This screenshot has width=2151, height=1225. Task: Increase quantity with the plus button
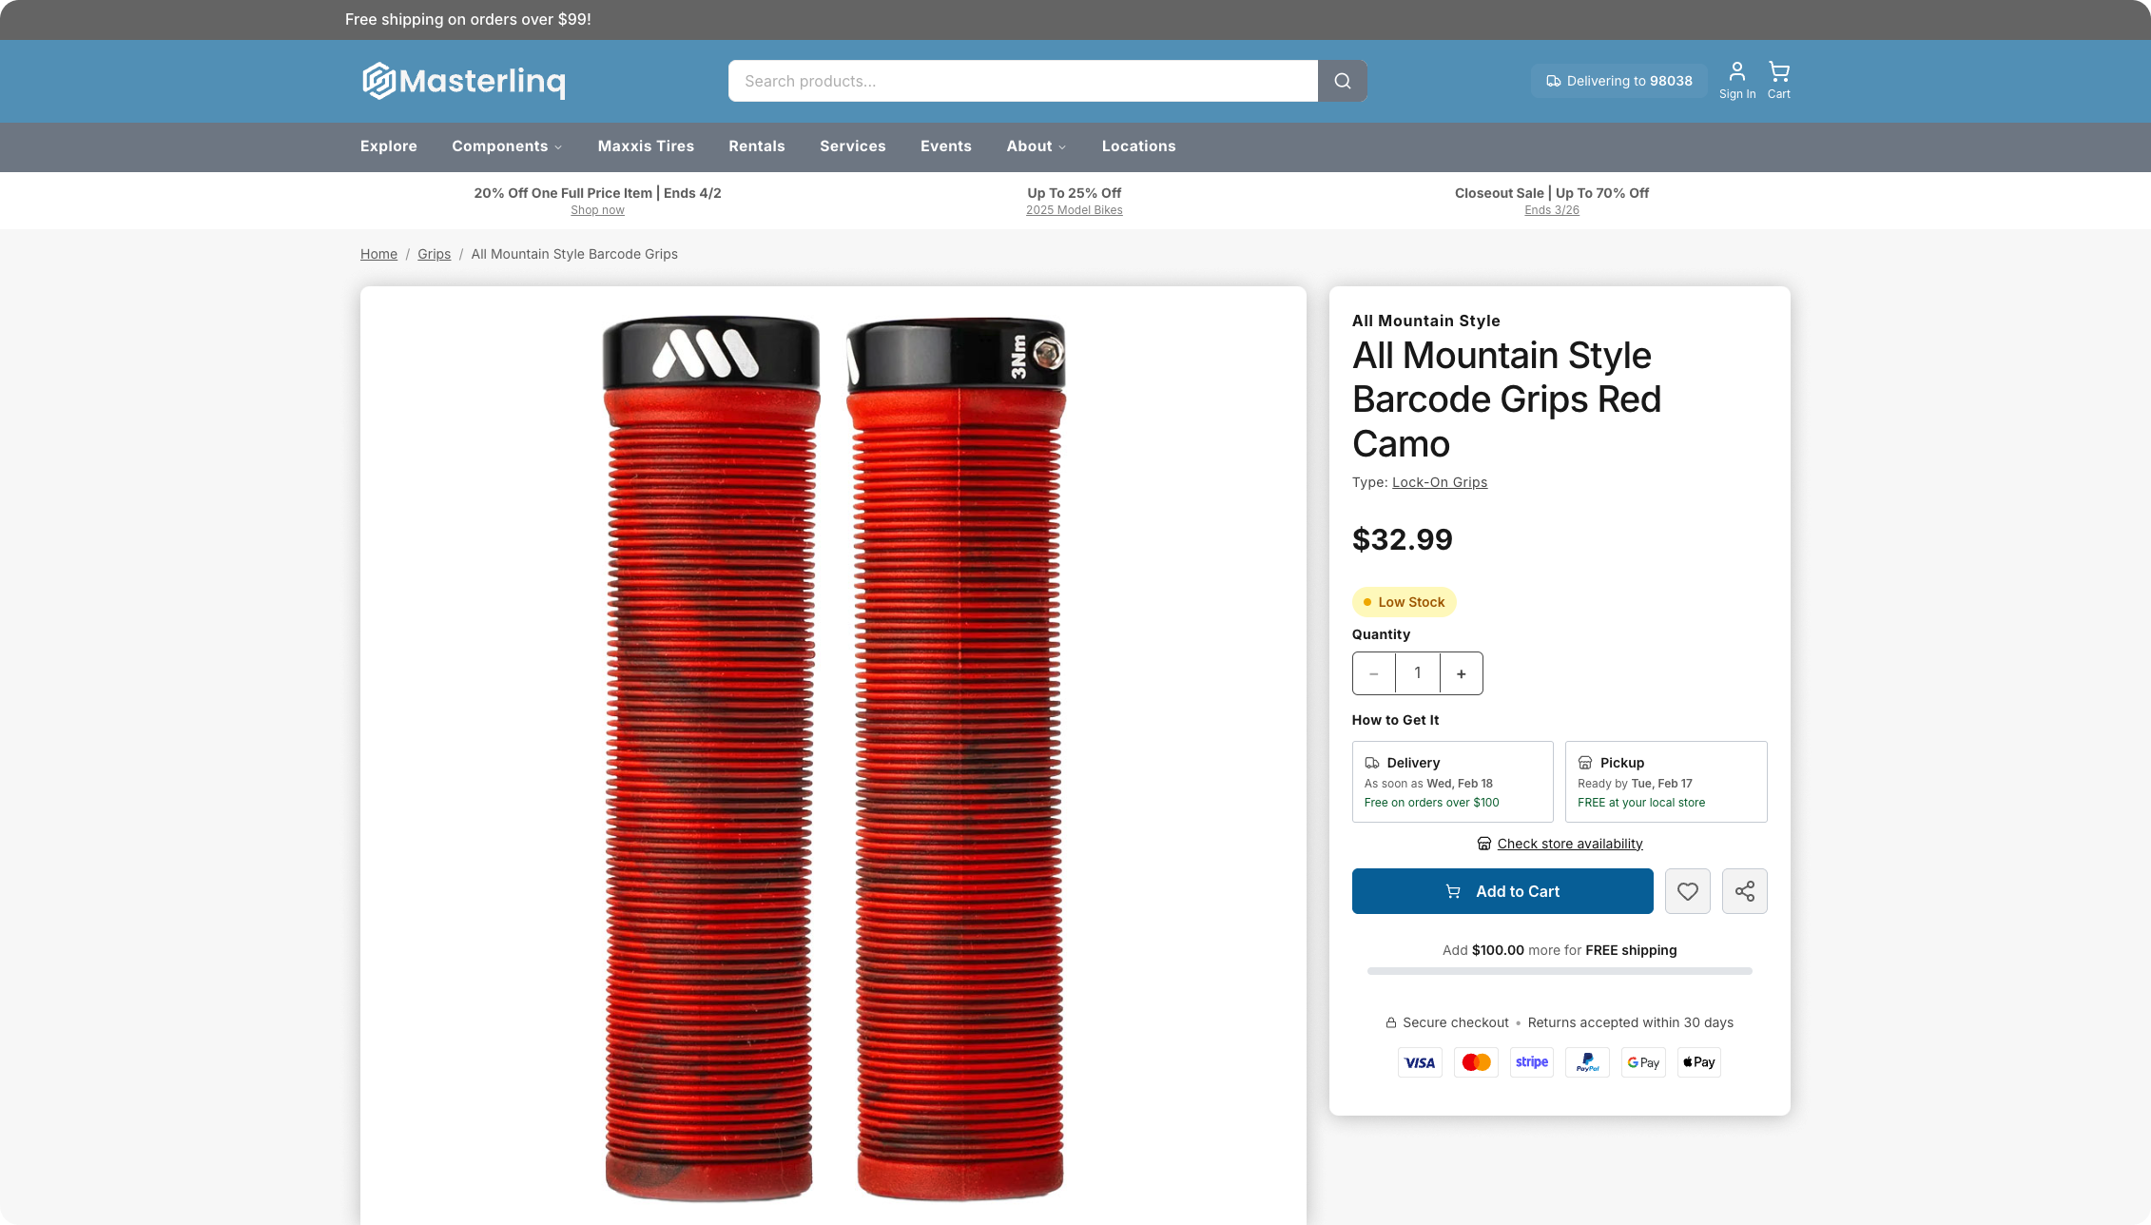[1461, 673]
